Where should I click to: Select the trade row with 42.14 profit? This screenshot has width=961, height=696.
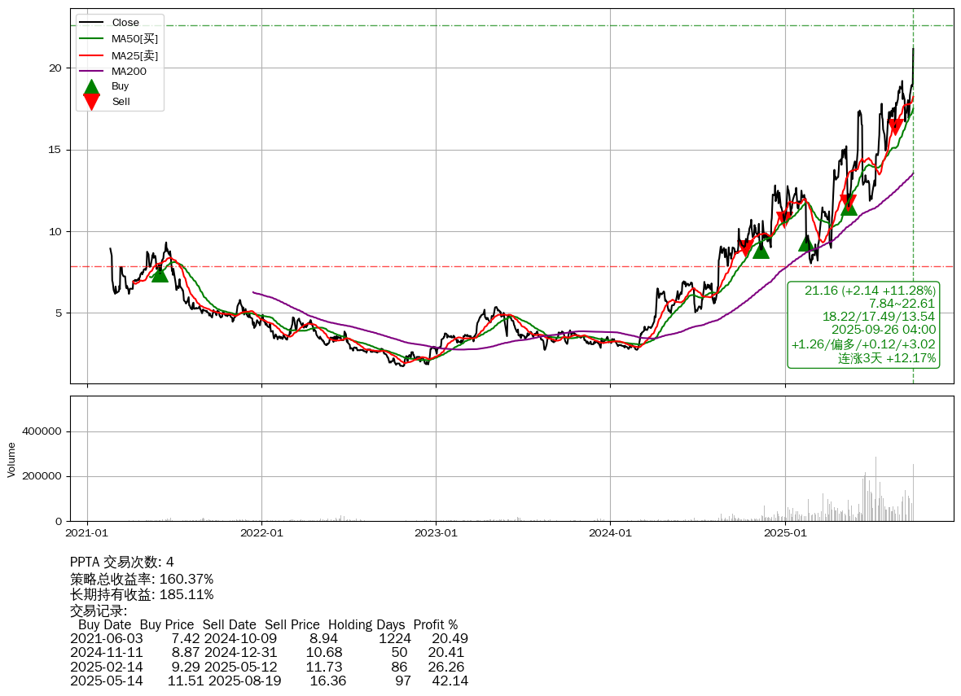coord(269,681)
